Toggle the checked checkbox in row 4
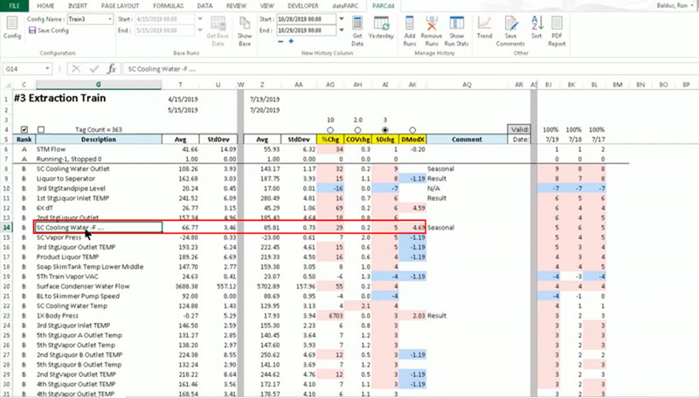The height and width of the screenshot is (398, 699). coord(24,129)
